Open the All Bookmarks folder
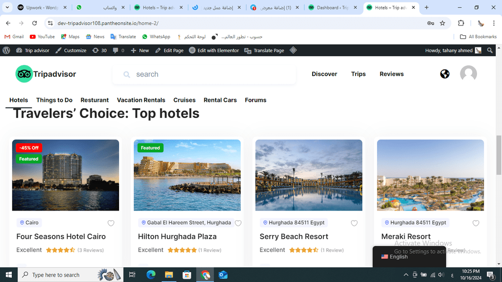The width and height of the screenshot is (502, 282). [x=478, y=37]
